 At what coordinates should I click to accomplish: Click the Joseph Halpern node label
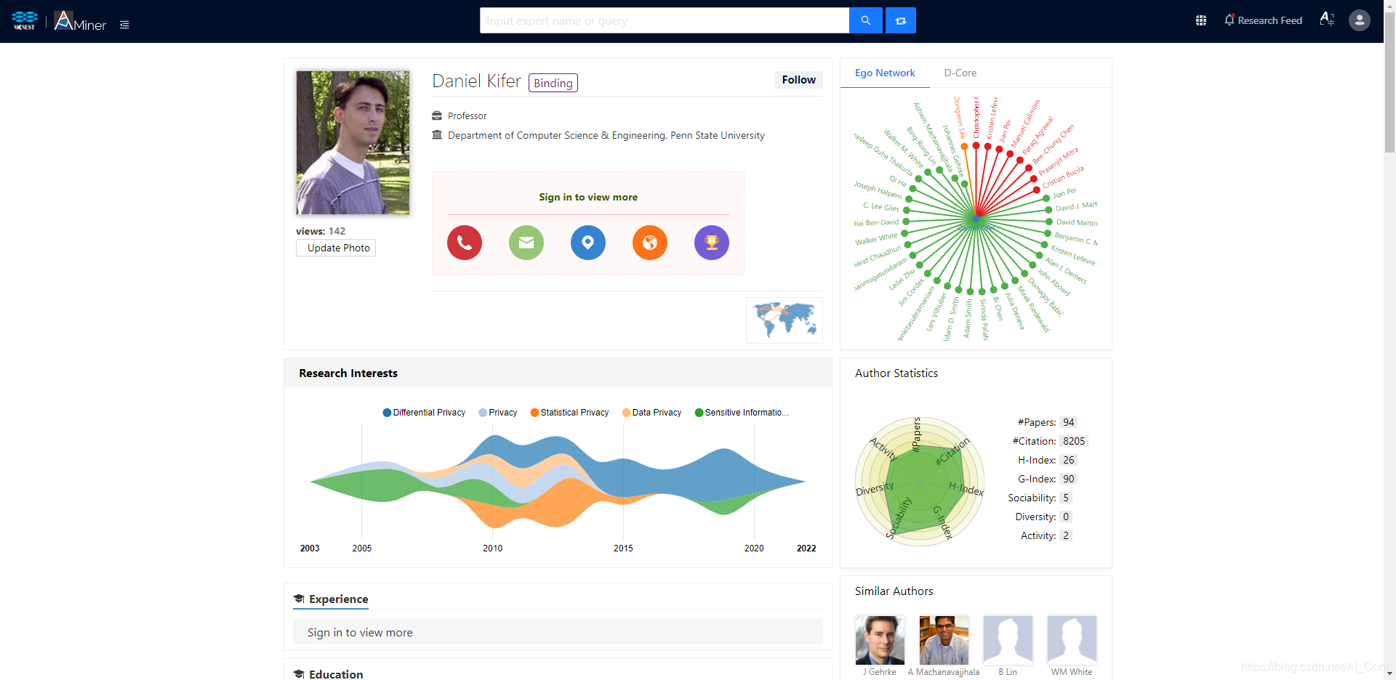[x=878, y=190]
